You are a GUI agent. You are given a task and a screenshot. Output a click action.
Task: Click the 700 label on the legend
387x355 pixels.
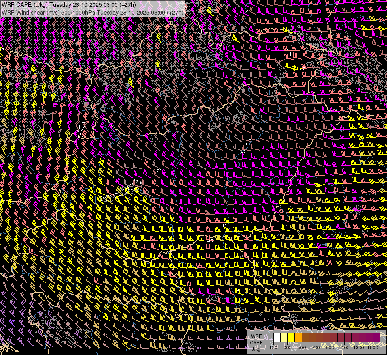316,348
